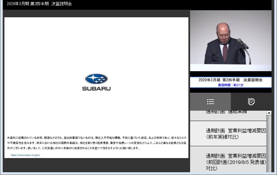Click the disclaimer paragraph starting 本資料に記載されている

(x=97, y=143)
